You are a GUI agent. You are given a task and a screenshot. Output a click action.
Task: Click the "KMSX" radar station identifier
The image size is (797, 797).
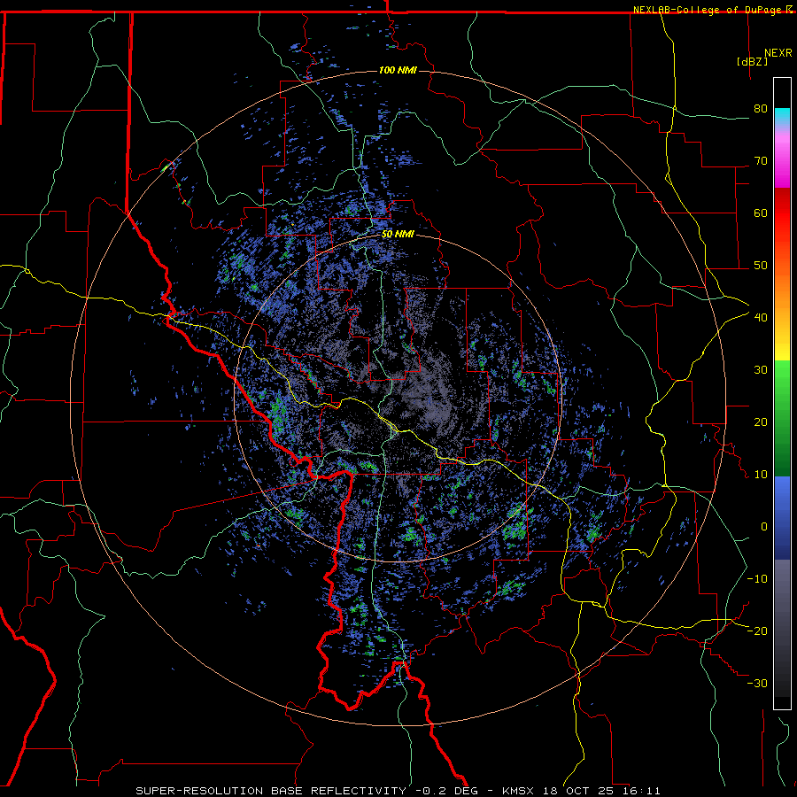pyautogui.click(x=520, y=791)
